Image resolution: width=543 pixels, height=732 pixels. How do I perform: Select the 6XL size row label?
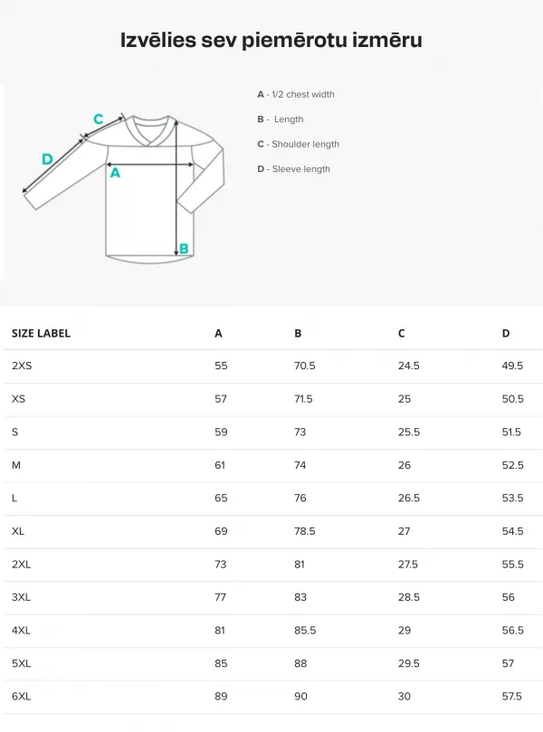coord(22,696)
